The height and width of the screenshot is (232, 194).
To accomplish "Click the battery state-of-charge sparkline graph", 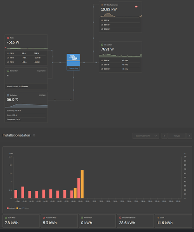I will click(x=26, y=106).
